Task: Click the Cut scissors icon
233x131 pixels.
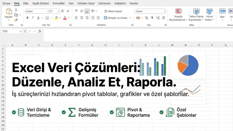Action: click(16, 10)
